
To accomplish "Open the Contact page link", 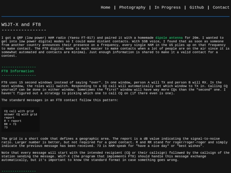I will pos(221,7).
